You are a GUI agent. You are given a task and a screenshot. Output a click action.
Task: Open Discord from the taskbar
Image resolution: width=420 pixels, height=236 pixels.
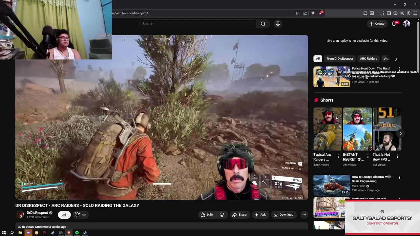(x=28, y=233)
